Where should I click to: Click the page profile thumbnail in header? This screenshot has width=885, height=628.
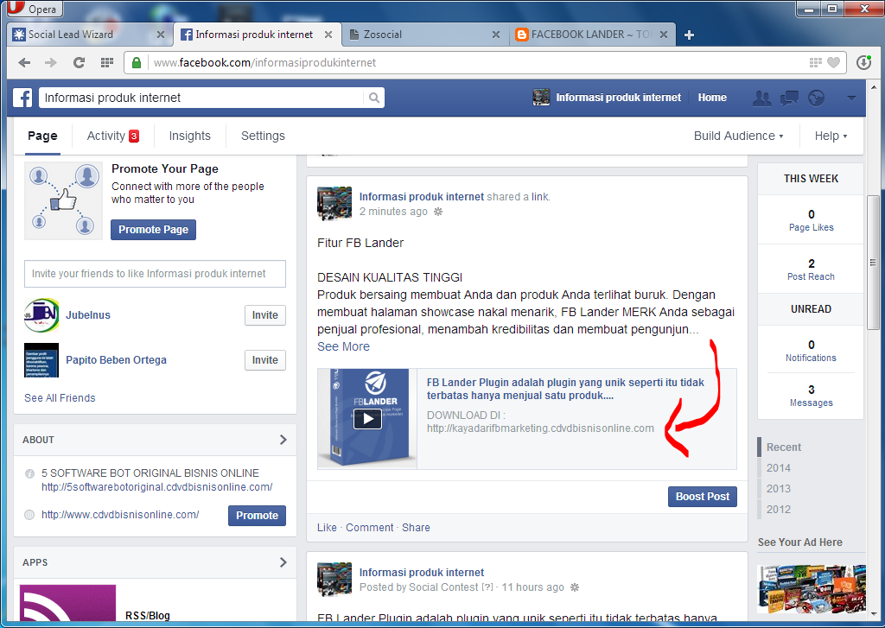541,97
